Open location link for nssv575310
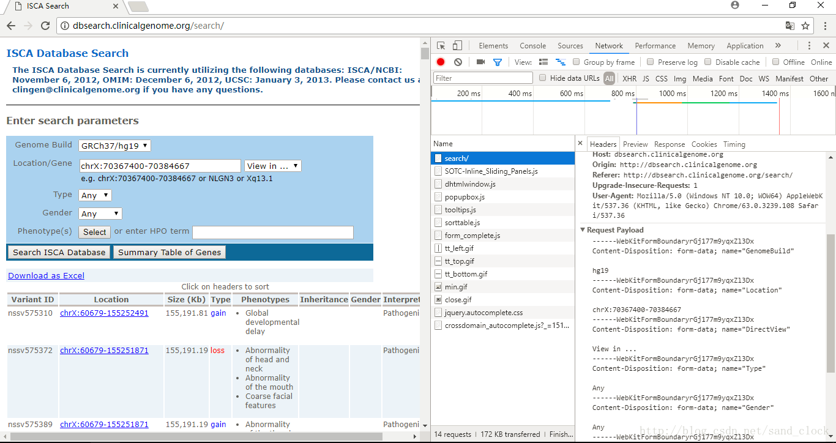The height and width of the screenshot is (443, 836). (104, 313)
